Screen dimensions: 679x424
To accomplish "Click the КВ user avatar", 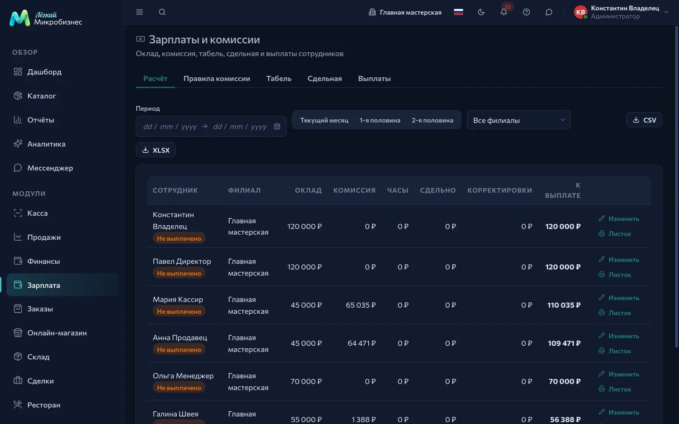I will click(x=580, y=12).
